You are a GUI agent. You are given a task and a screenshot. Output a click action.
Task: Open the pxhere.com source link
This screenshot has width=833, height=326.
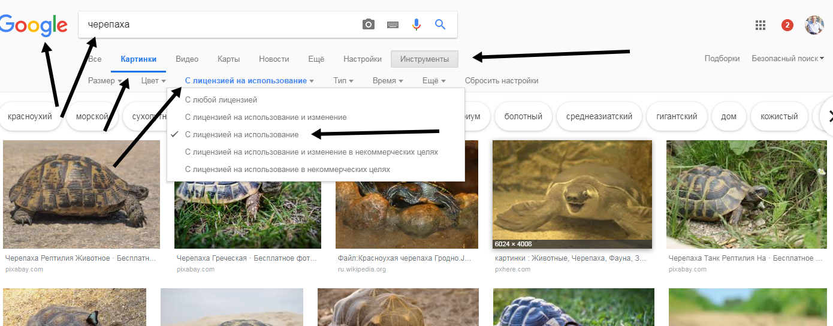point(513,269)
